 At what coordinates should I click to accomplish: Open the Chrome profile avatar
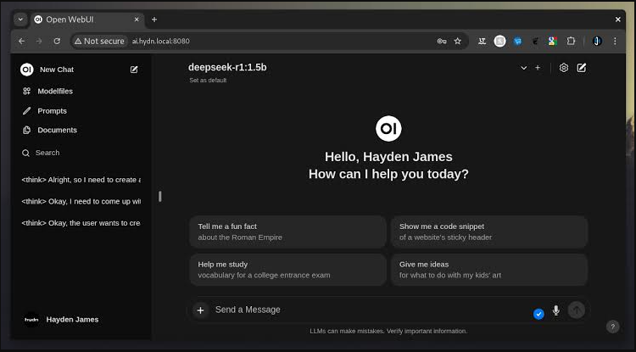(x=597, y=41)
